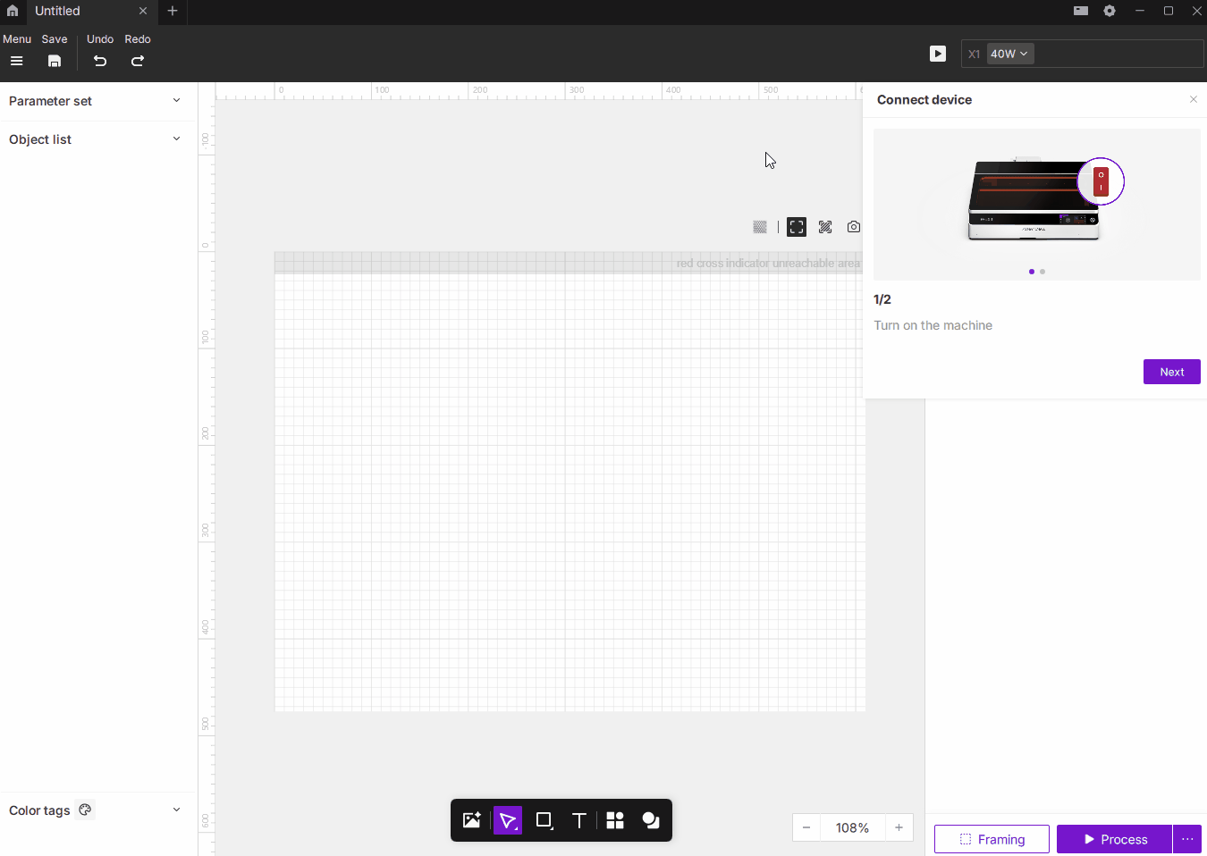Toggle the dotted material texture view

[760, 227]
